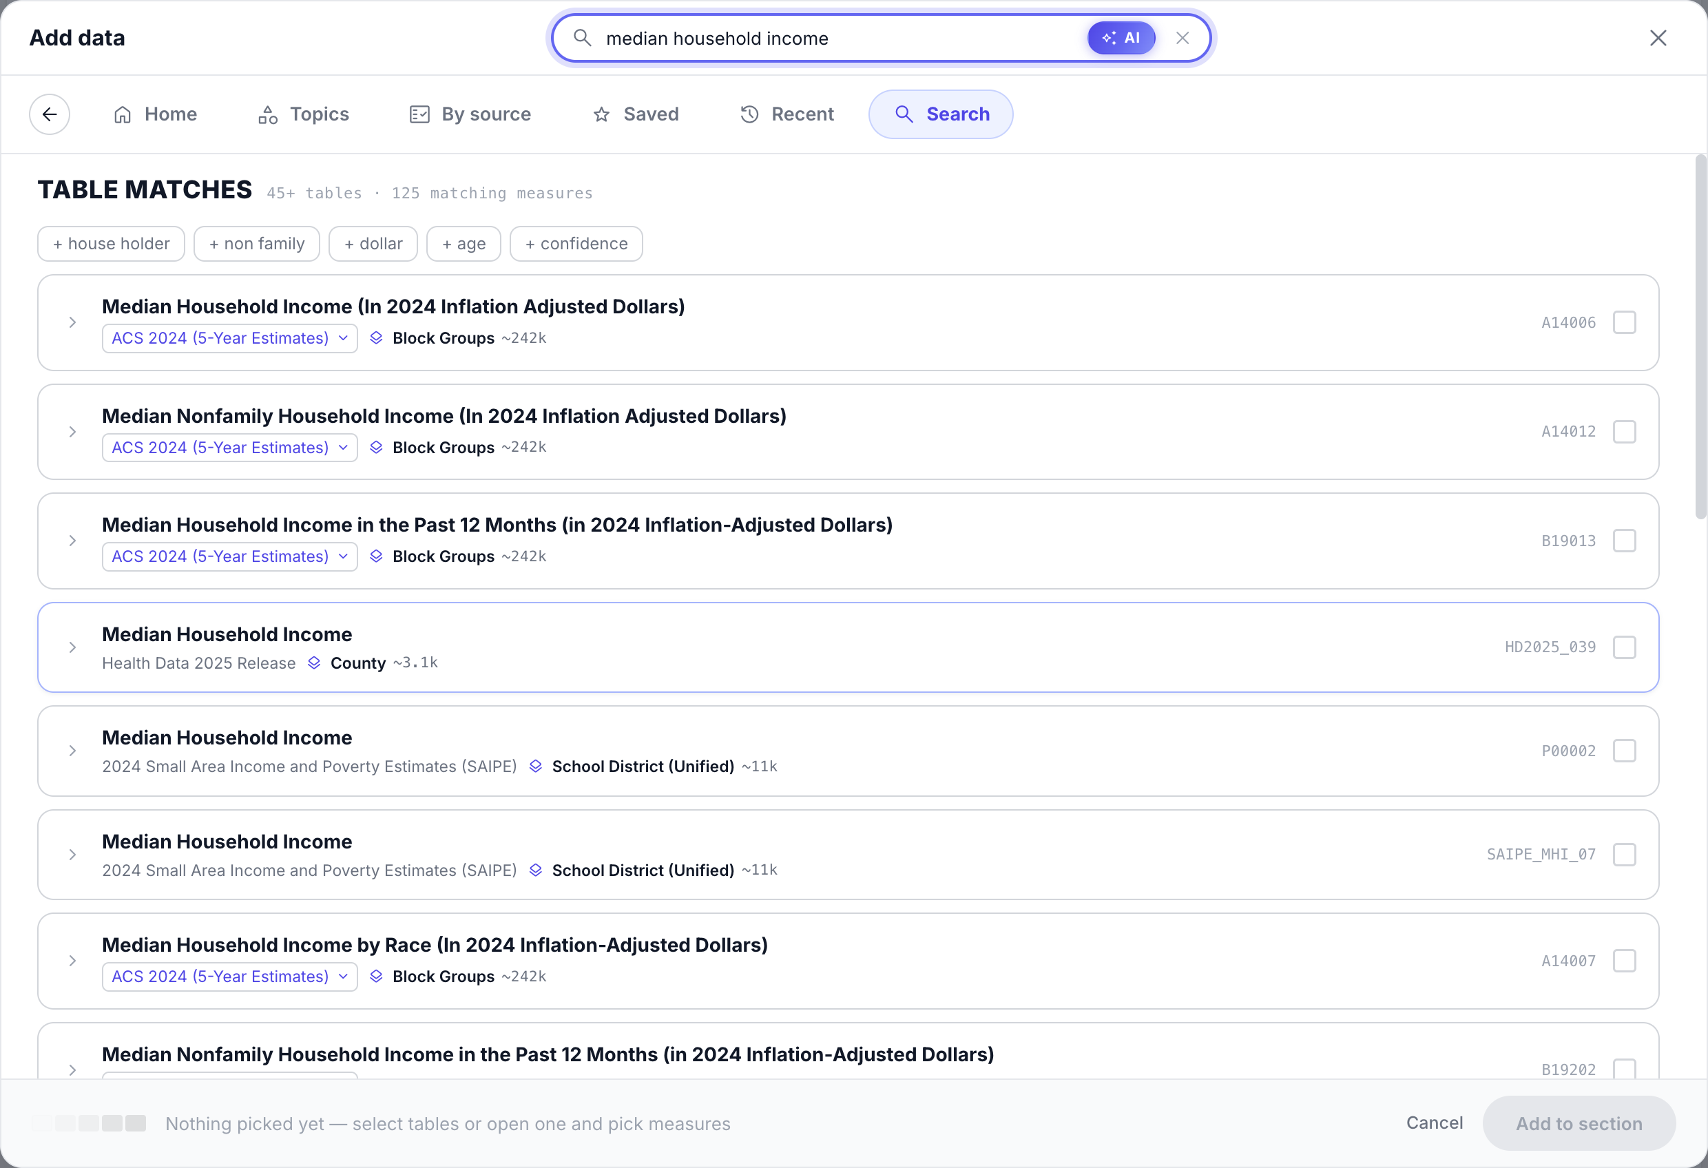Image resolution: width=1708 pixels, height=1168 pixels.
Task: Tick the HD2025_039 table checkbox
Action: [x=1624, y=647]
